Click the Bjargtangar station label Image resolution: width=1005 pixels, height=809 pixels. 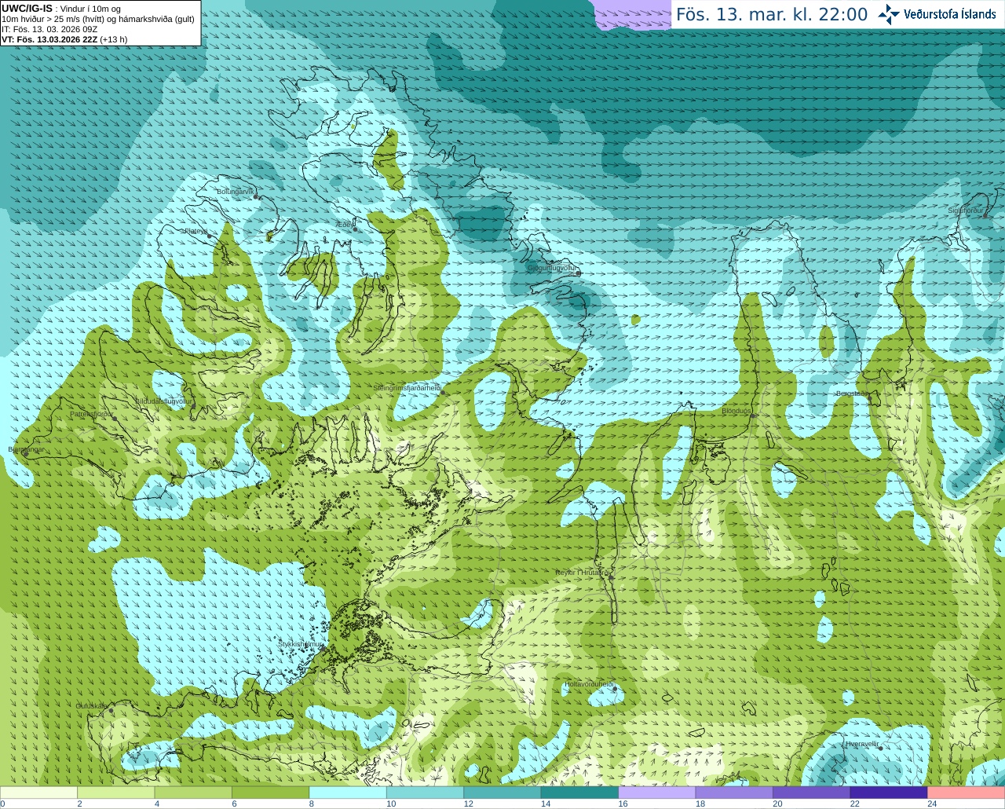coord(26,450)
